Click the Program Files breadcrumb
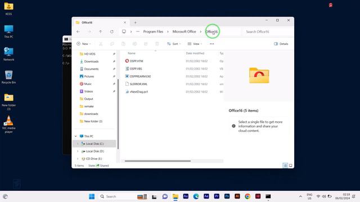The width and height of the screenshot is (360, 202). point(153,31)
